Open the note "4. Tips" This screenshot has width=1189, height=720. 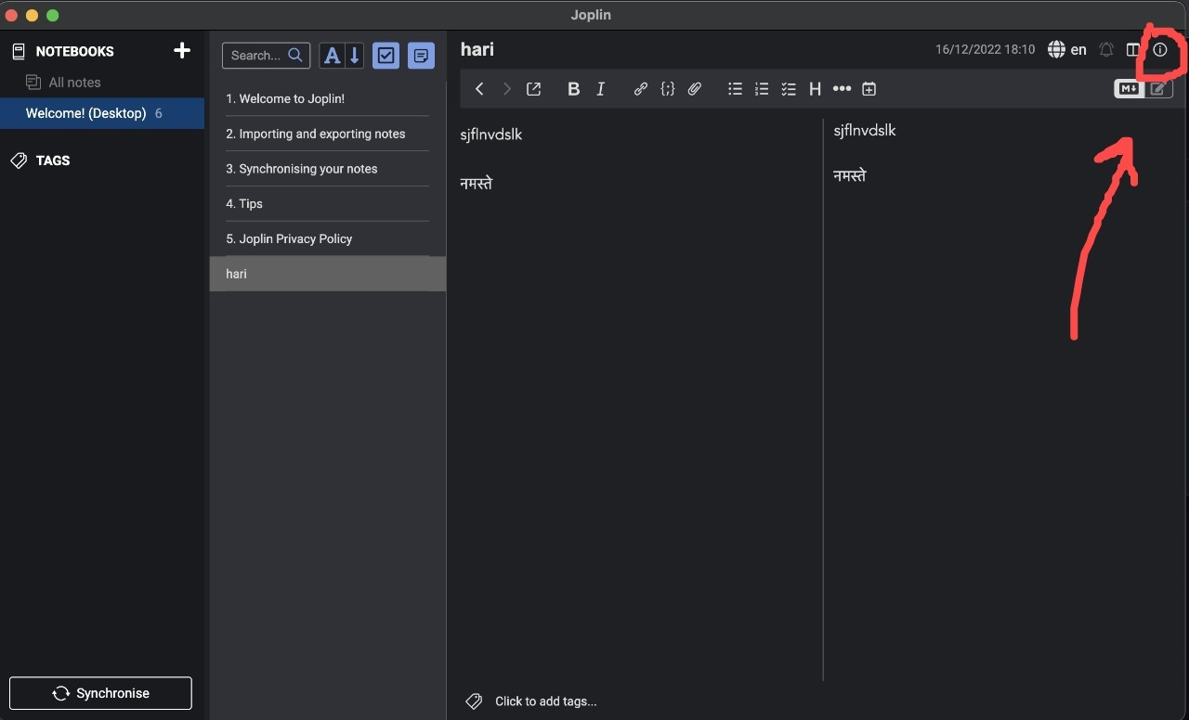(x=328, y=204)
